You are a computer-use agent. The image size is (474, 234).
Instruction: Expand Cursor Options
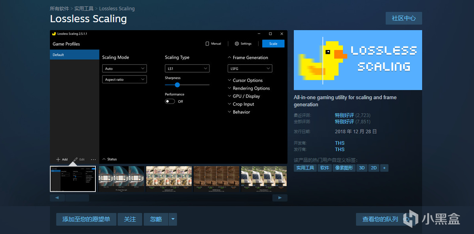click(245, 80)
